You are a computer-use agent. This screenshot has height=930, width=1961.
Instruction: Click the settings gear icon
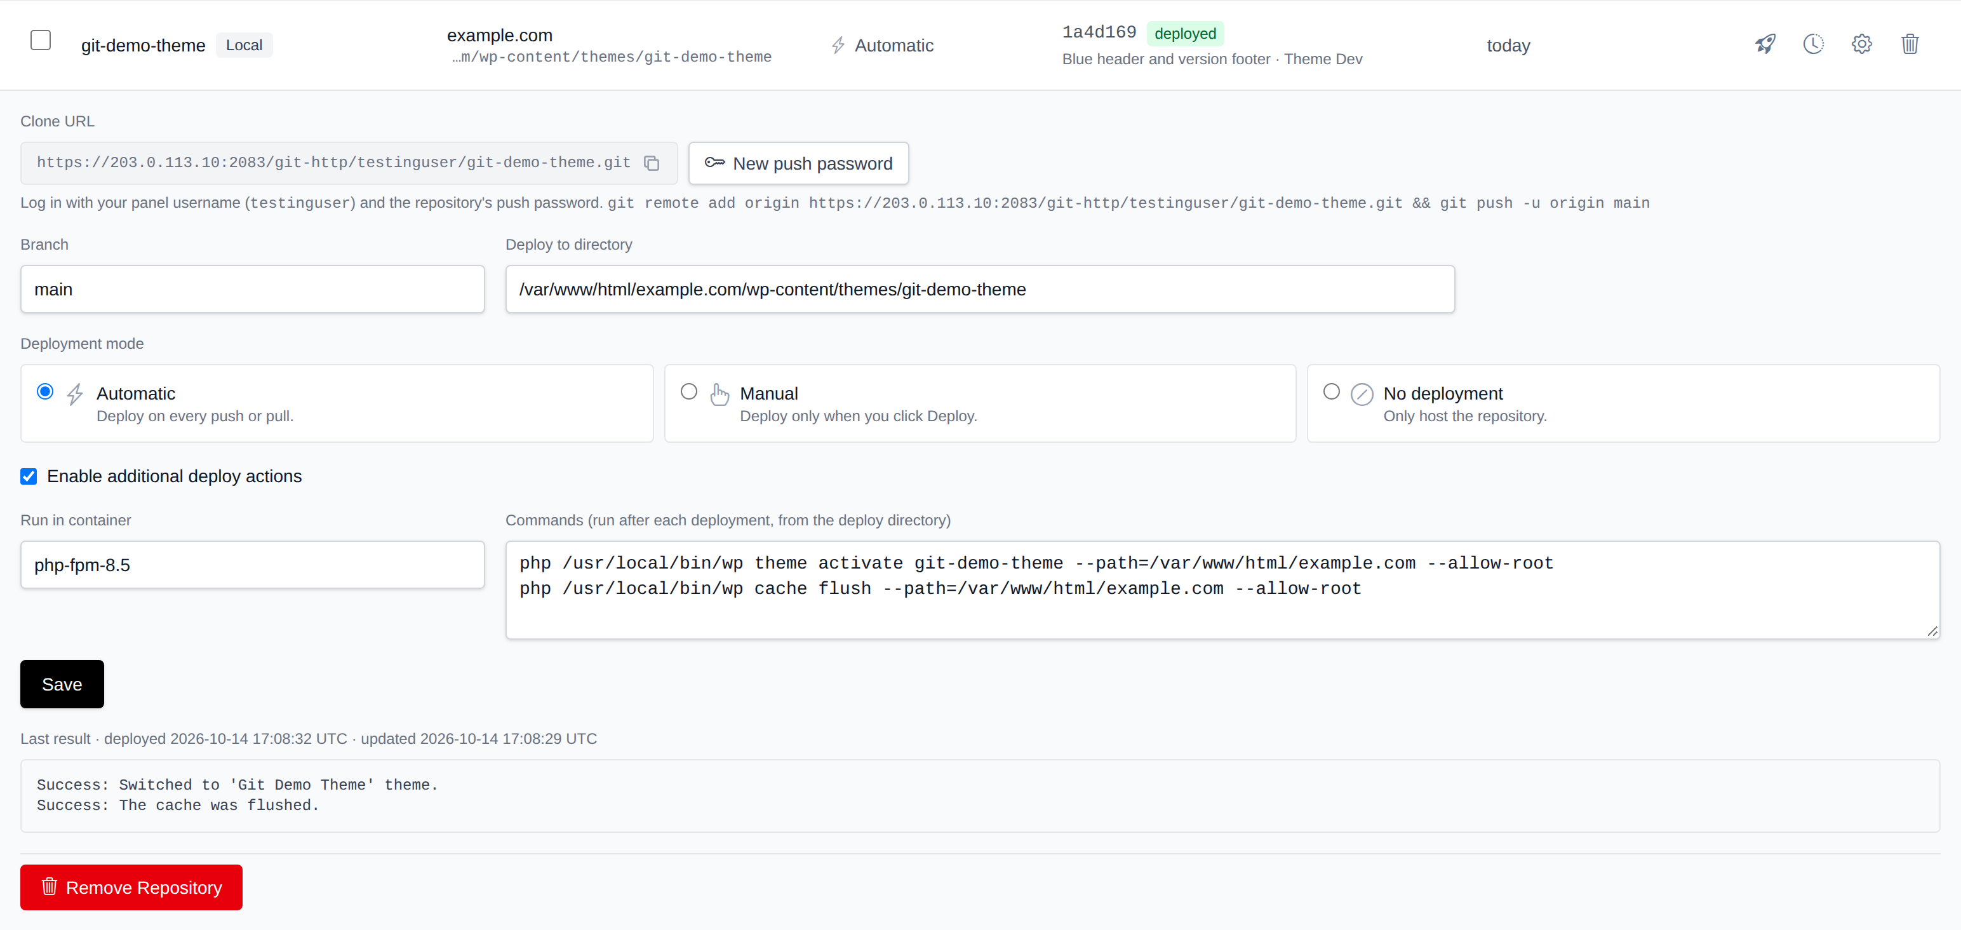tap(1861, 44)
